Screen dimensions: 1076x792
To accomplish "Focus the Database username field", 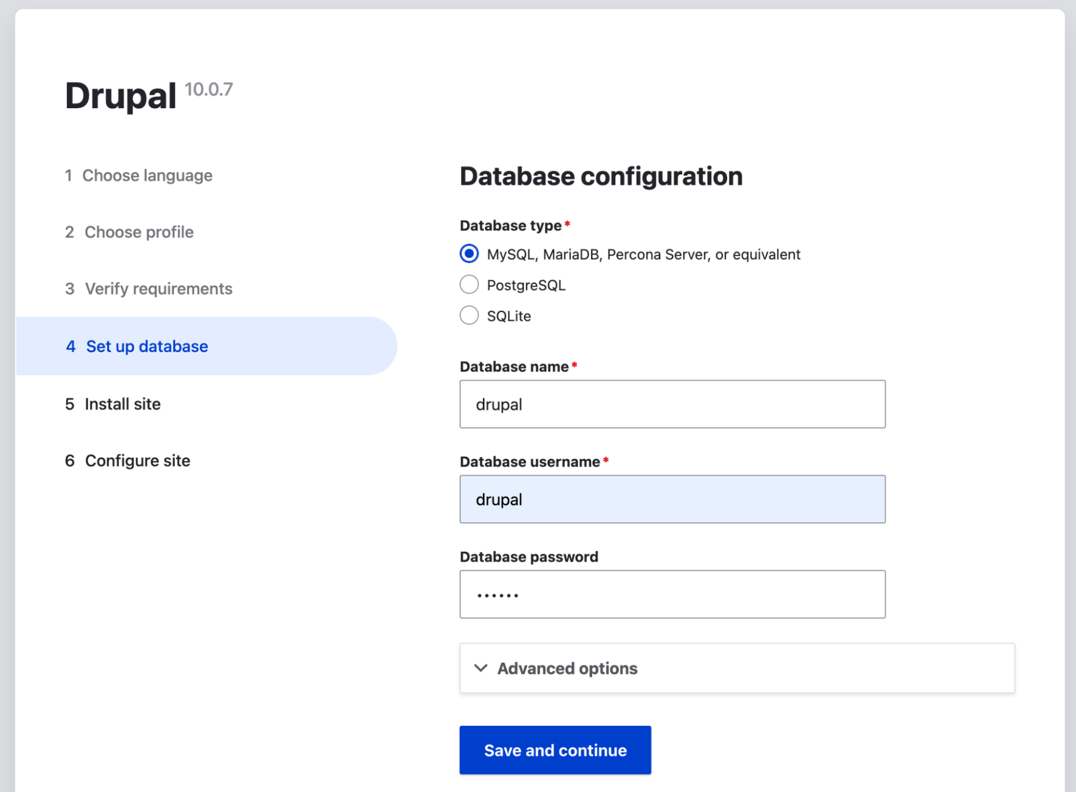I will coord(672,499).
